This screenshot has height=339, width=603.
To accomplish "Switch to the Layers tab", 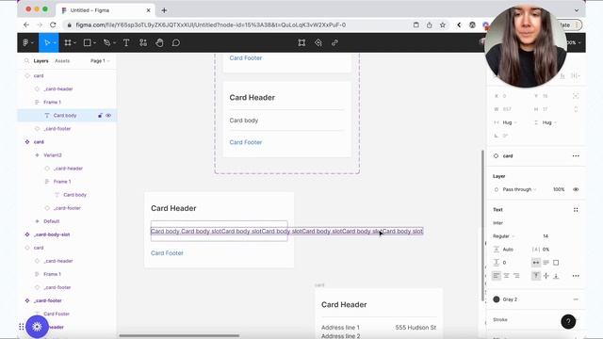I will (x=41, y=60).
